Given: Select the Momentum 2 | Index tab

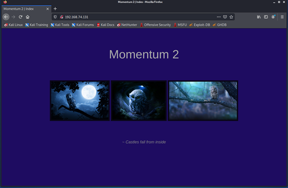Looking at the screenshot, I should point(27,9).
